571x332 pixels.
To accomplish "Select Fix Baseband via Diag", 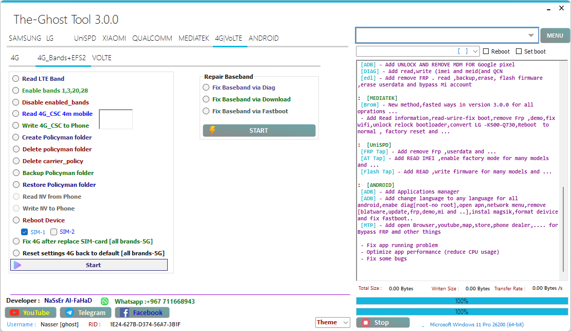I will click(206, 88).
